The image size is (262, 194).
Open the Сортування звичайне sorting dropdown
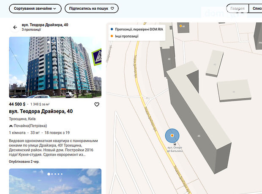click(x=35, y=8)
